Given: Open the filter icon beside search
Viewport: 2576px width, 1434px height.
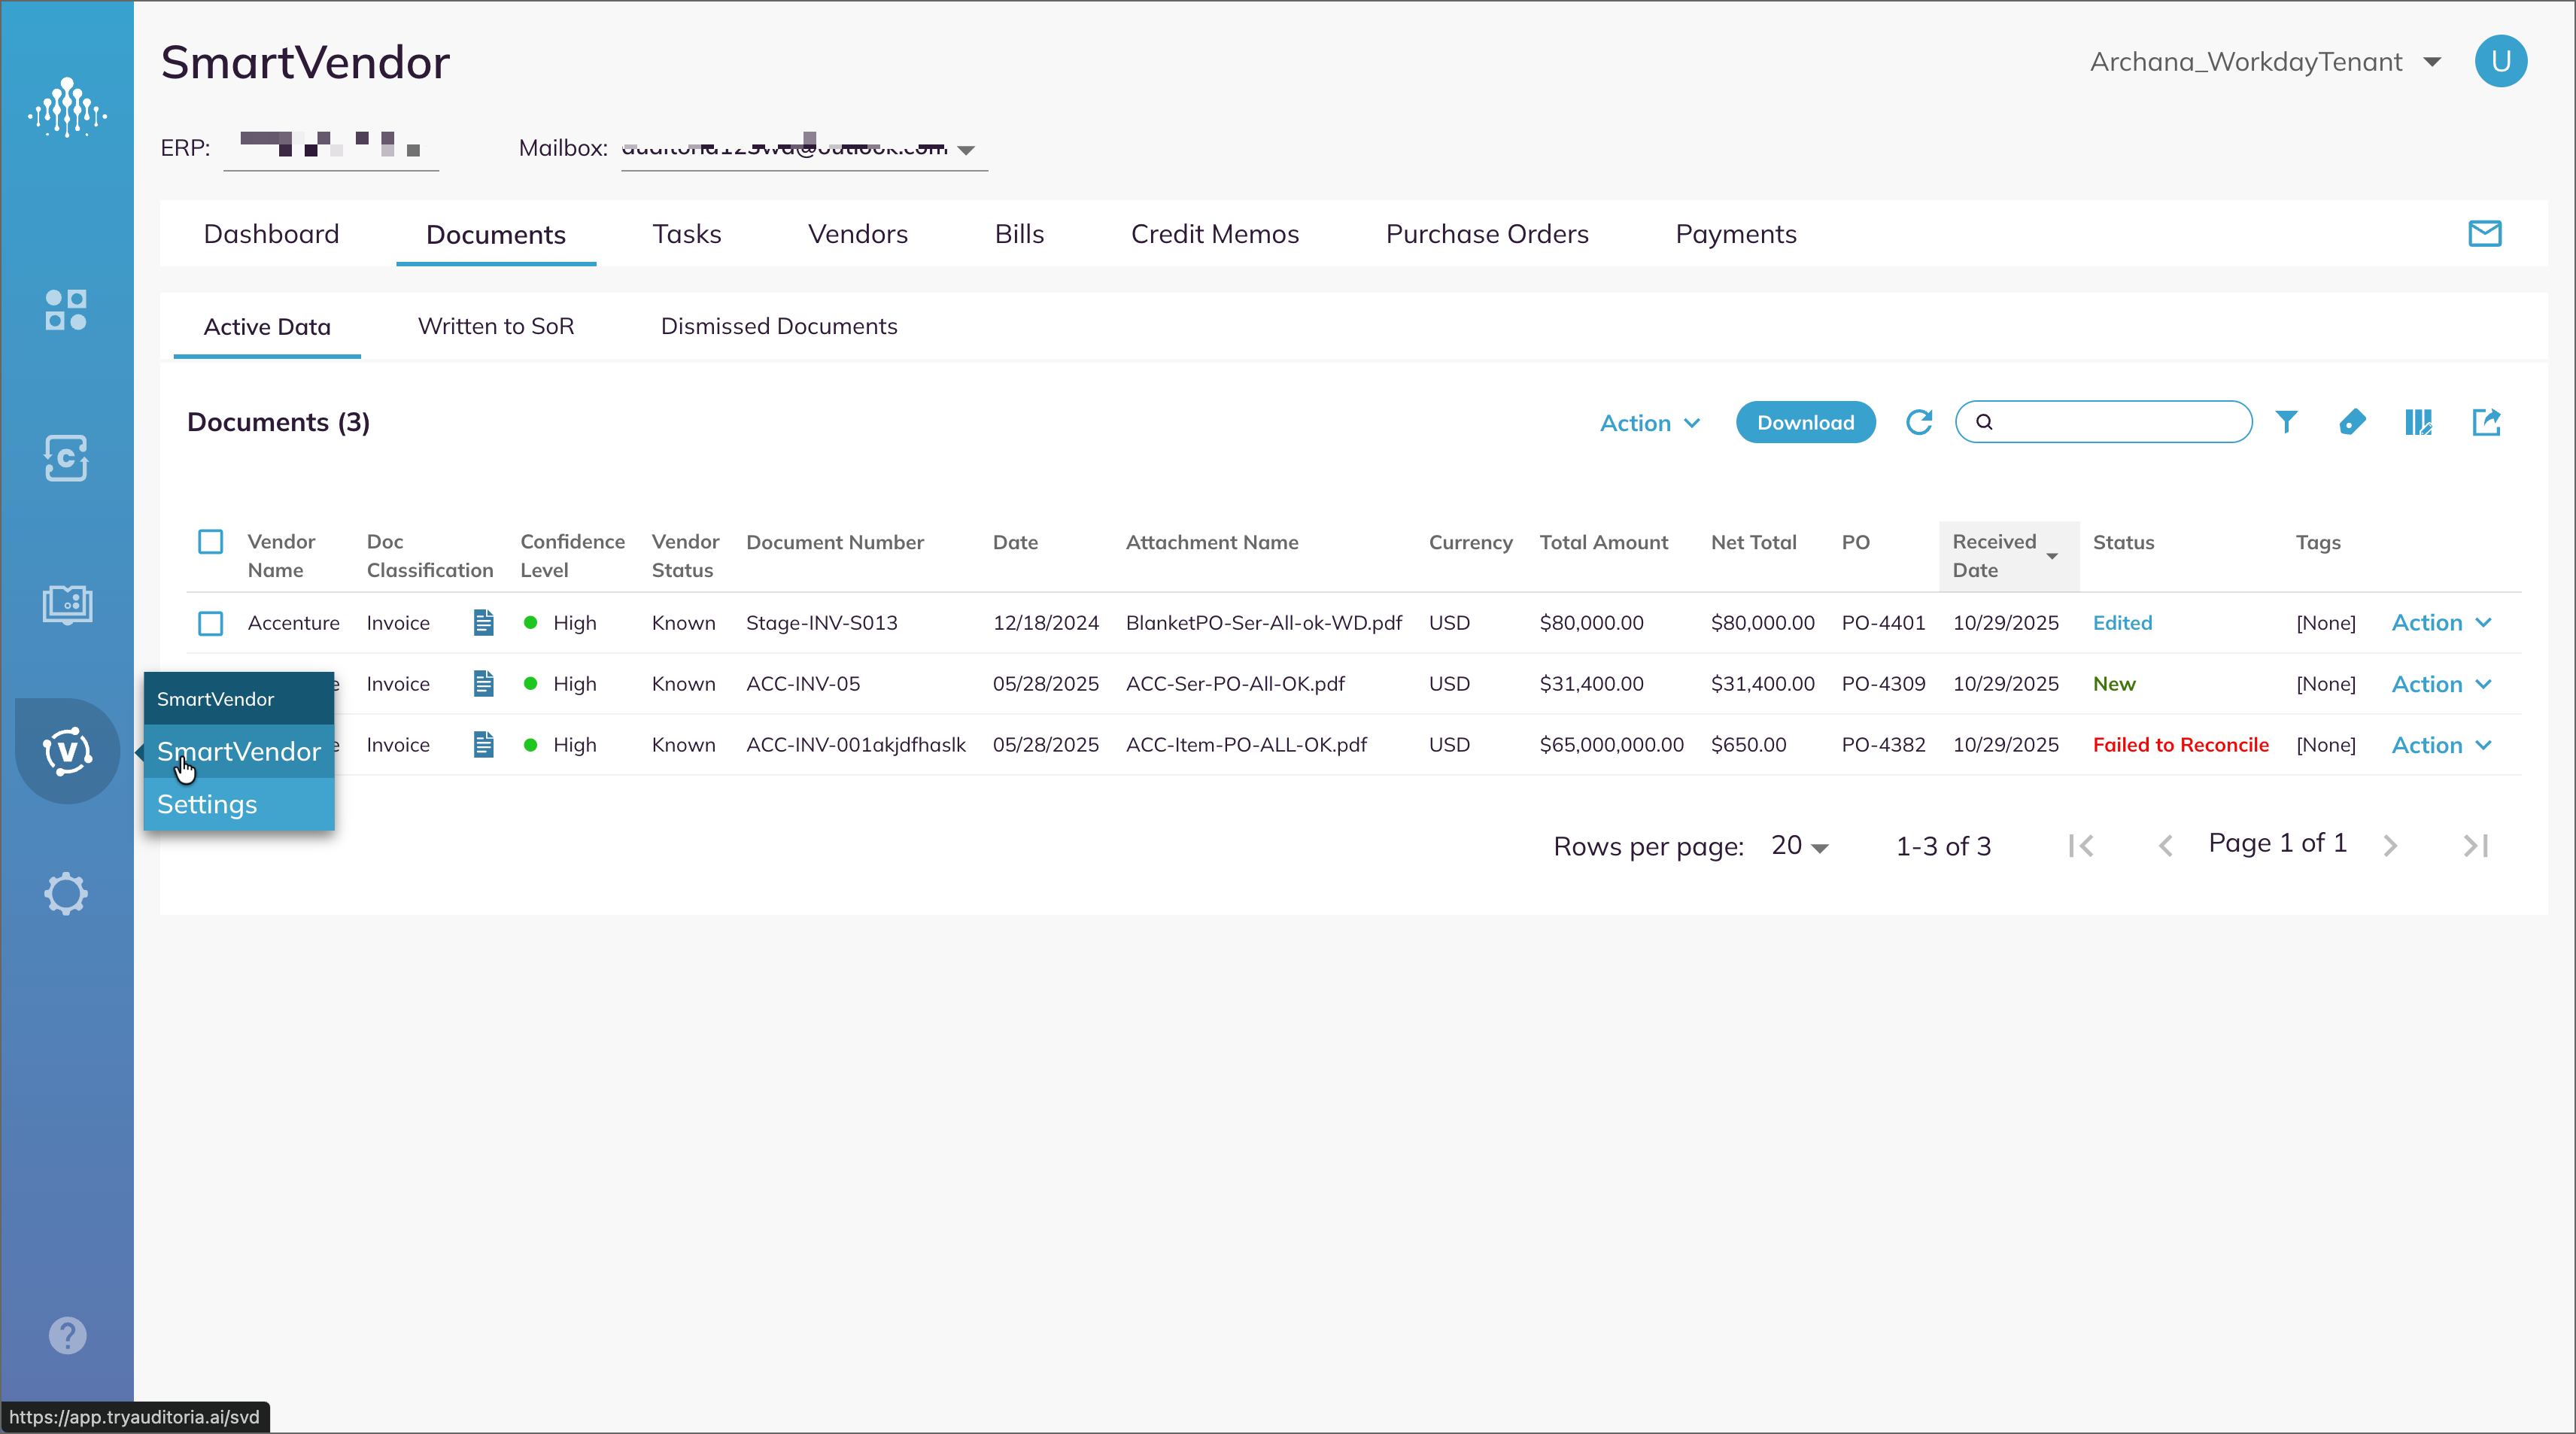Looking at the screenshot, I should point(2287,422).
